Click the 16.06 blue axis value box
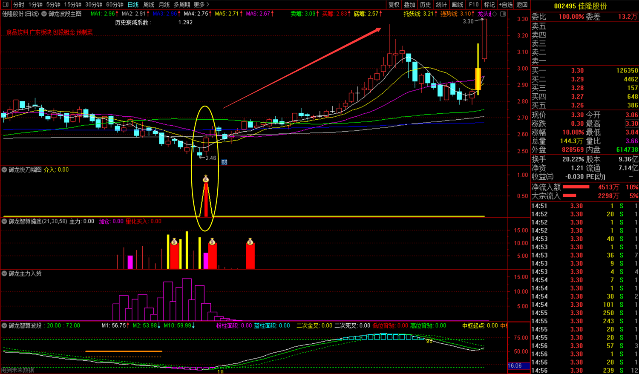The image size is (639, 374). coord(518,366)
